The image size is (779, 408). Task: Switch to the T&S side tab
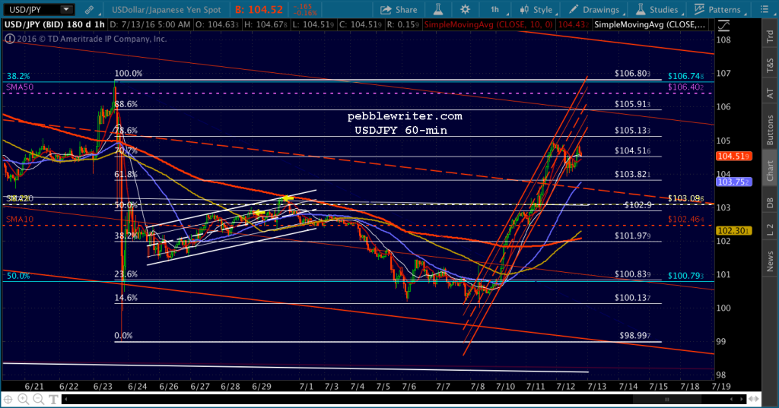point(770,65)
